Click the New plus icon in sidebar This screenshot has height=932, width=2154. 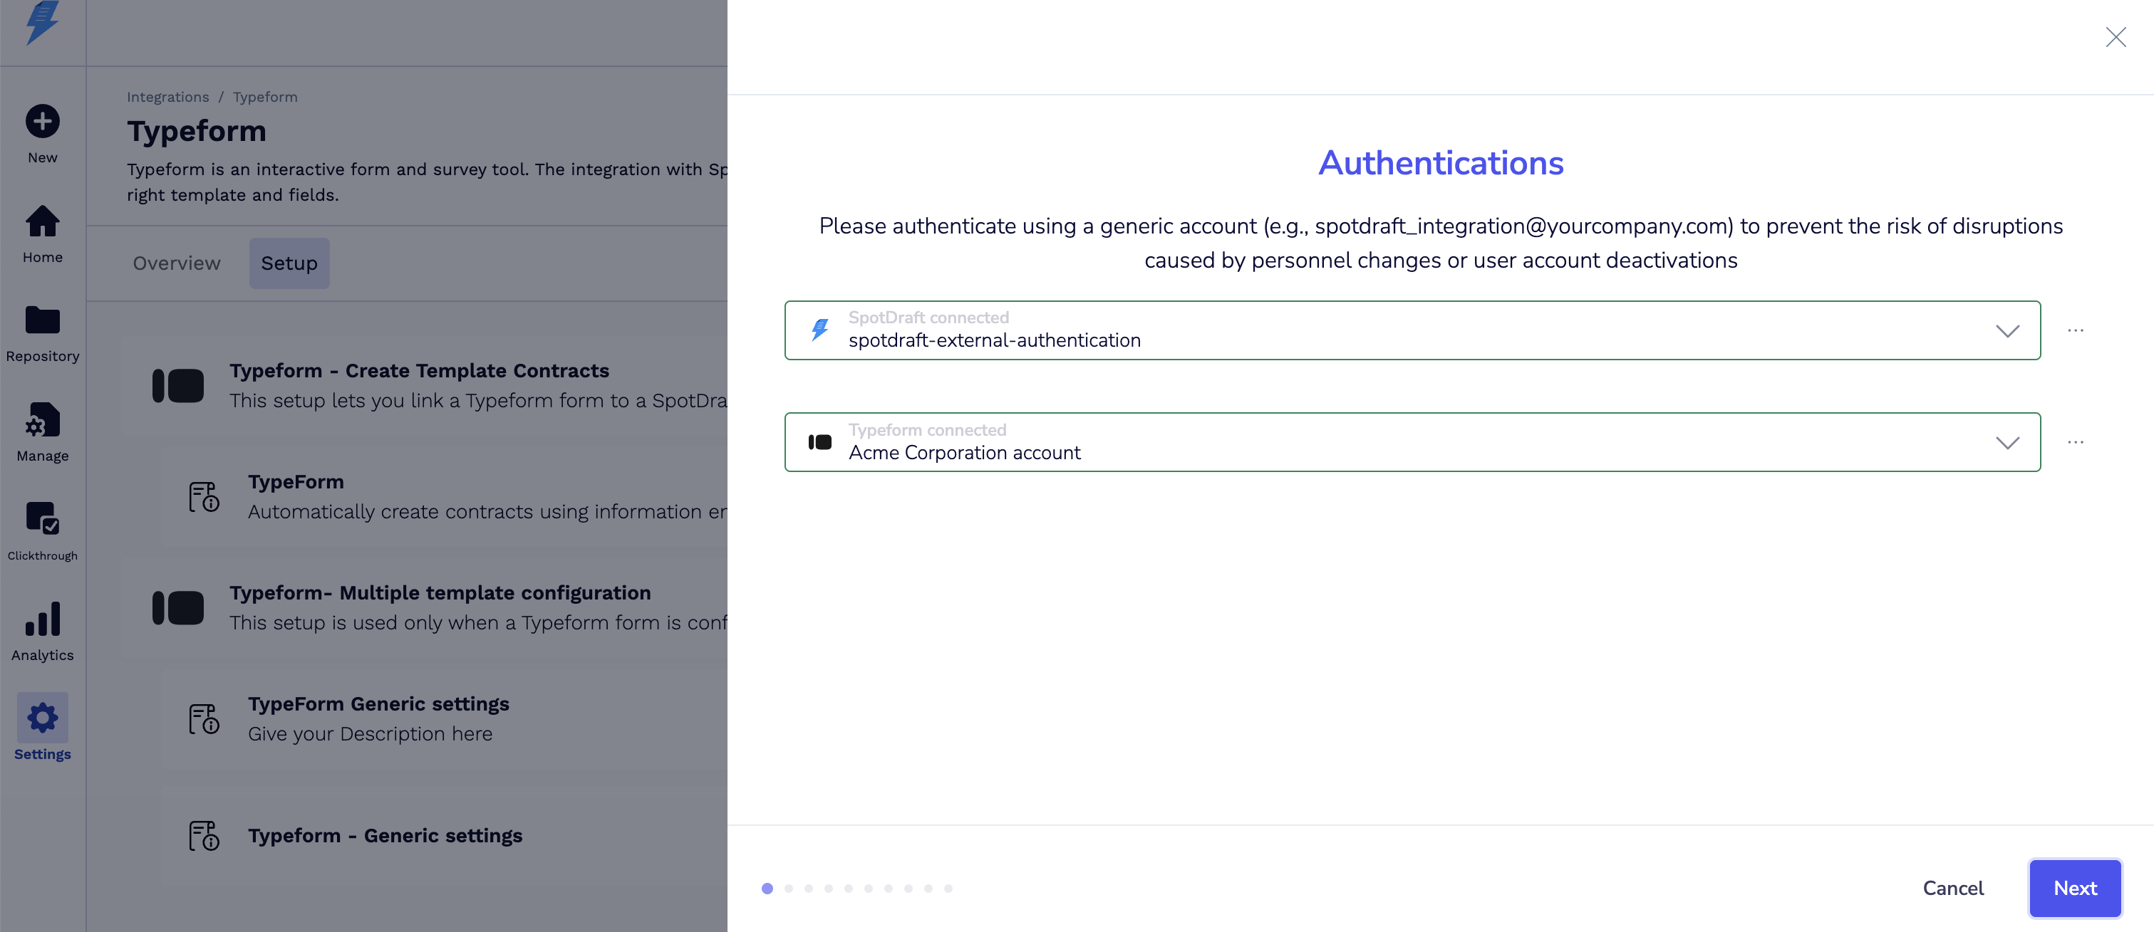[x=42, y=121]
